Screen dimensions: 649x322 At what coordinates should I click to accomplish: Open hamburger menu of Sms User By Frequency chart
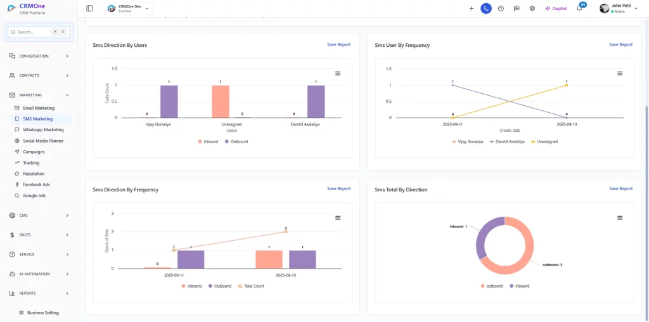pyautogui.click(x=620, y=74)
